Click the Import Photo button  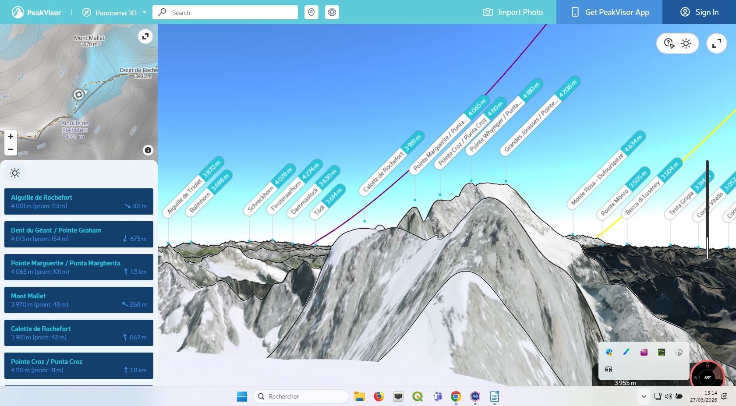513,12
